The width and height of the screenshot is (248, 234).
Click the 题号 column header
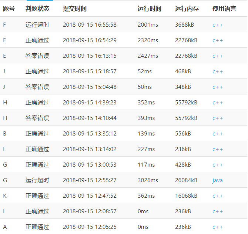9,9
